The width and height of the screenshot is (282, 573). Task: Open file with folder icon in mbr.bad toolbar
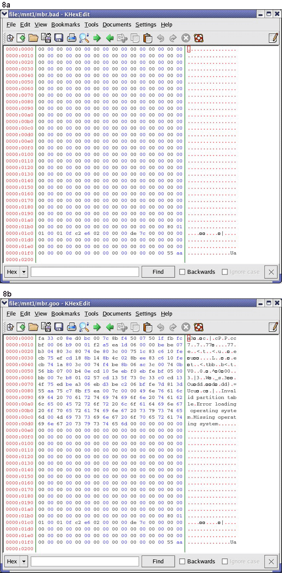[x=33, y=38]
